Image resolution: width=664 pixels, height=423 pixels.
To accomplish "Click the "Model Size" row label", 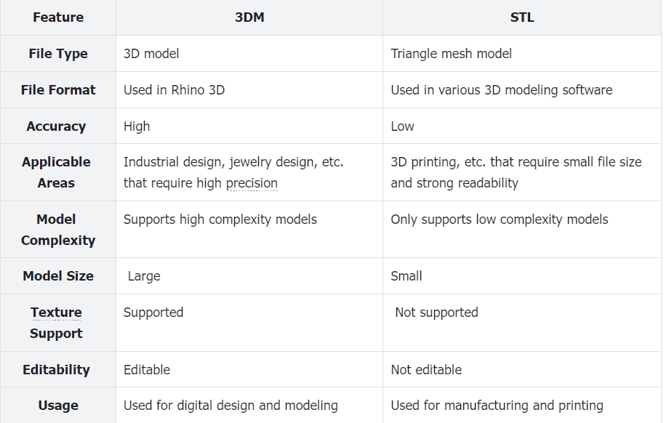I will click(58, 275).
